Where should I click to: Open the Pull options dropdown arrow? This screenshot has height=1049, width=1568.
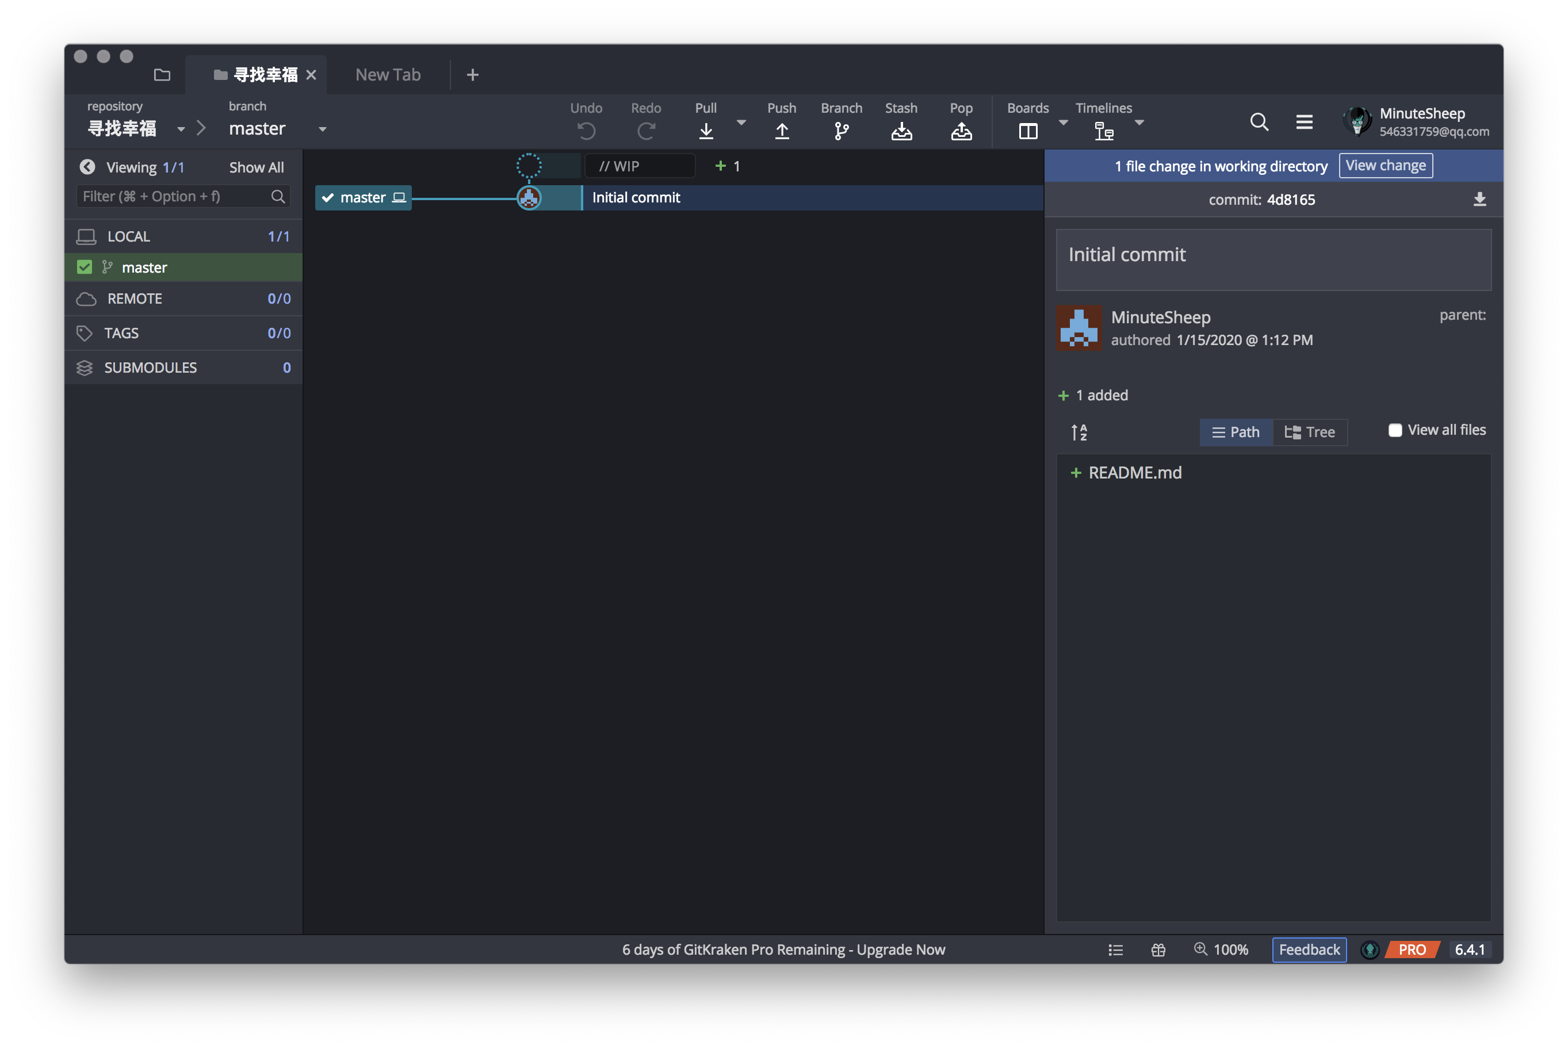point(740,122)
